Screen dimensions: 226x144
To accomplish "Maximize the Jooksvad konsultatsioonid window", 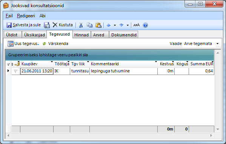I will [x=200, y=4].
